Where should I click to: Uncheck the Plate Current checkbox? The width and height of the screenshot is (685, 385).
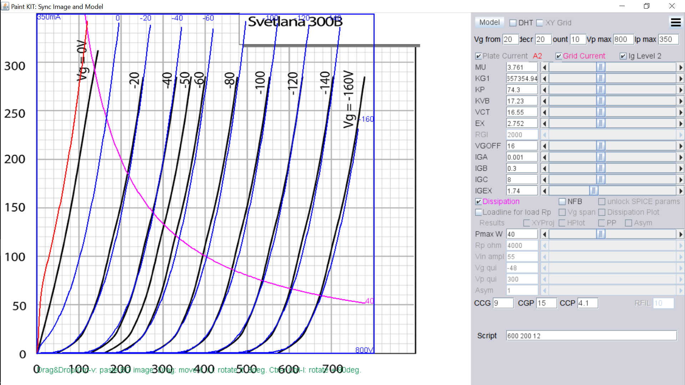point(478,56)
